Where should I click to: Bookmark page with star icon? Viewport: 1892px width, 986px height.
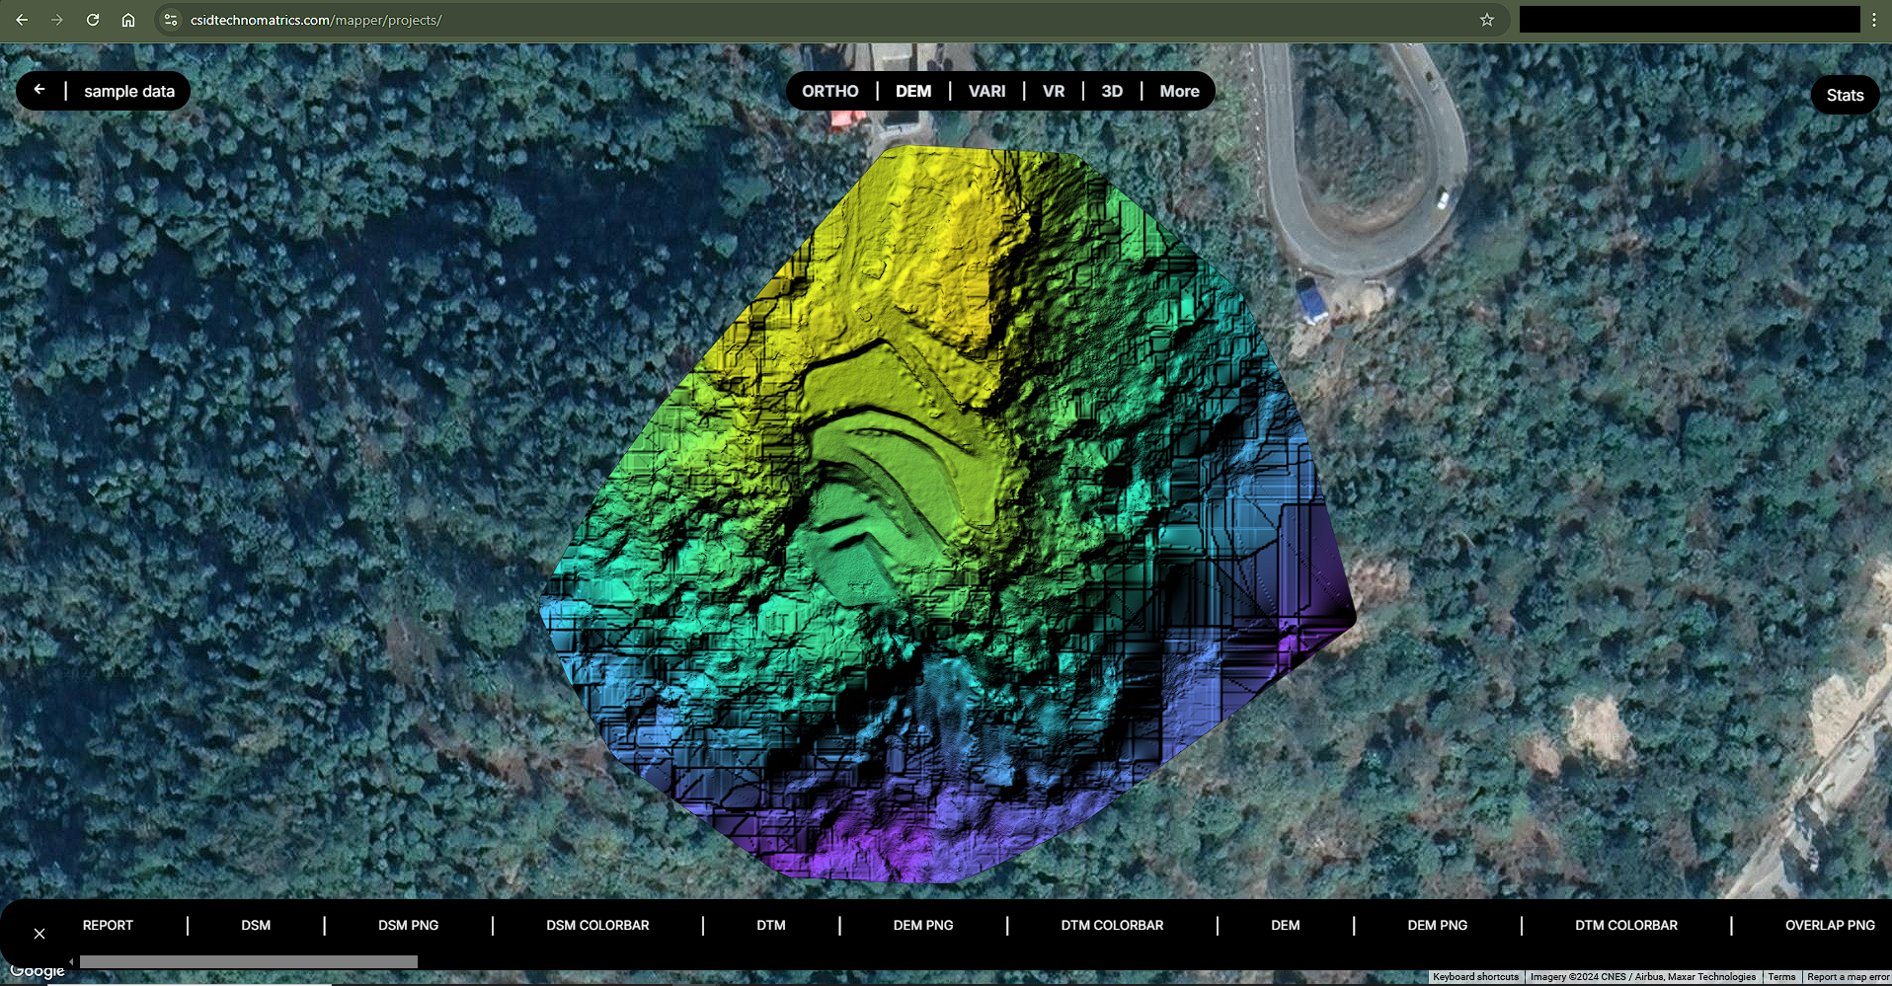tap(1486, 20)
